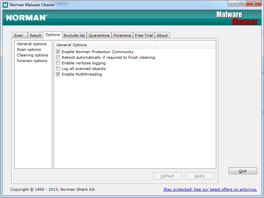
Task: Click the Default button
Action: pyautogui.click(x=168, y=176)
